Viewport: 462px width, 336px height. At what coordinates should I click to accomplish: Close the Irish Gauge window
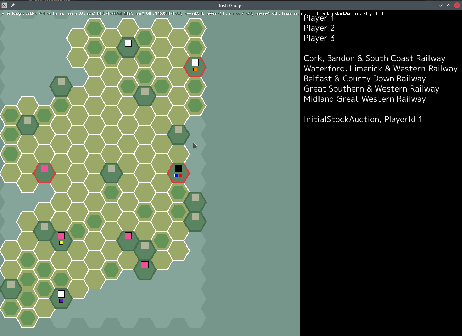tap(457, 5)
